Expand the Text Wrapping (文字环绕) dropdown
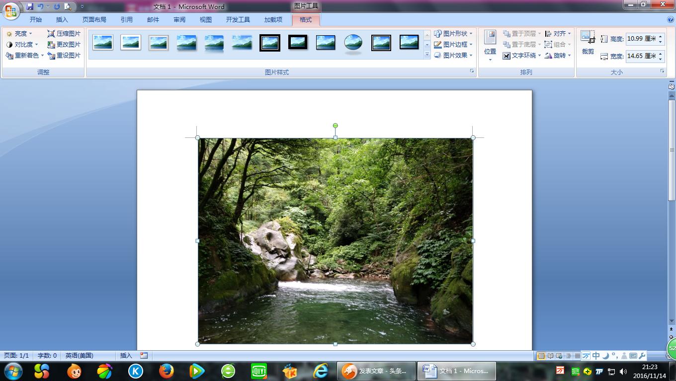Image resolution: width=676 pixels, height=381 pixels. click(x=522, y=56)
